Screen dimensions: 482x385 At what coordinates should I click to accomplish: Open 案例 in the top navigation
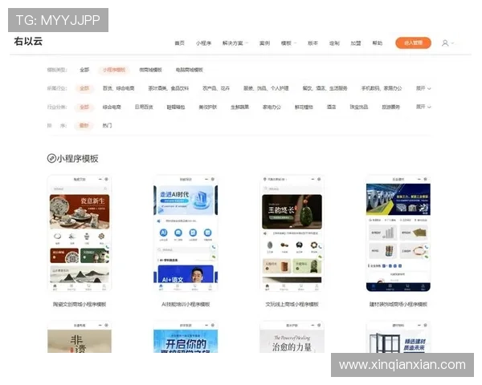(264, 43)
